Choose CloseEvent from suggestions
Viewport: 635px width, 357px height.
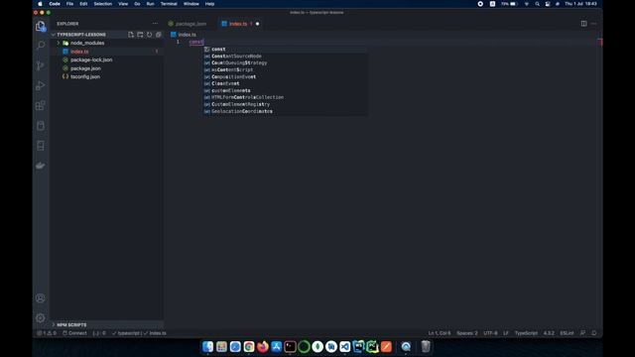coord(285,83)
